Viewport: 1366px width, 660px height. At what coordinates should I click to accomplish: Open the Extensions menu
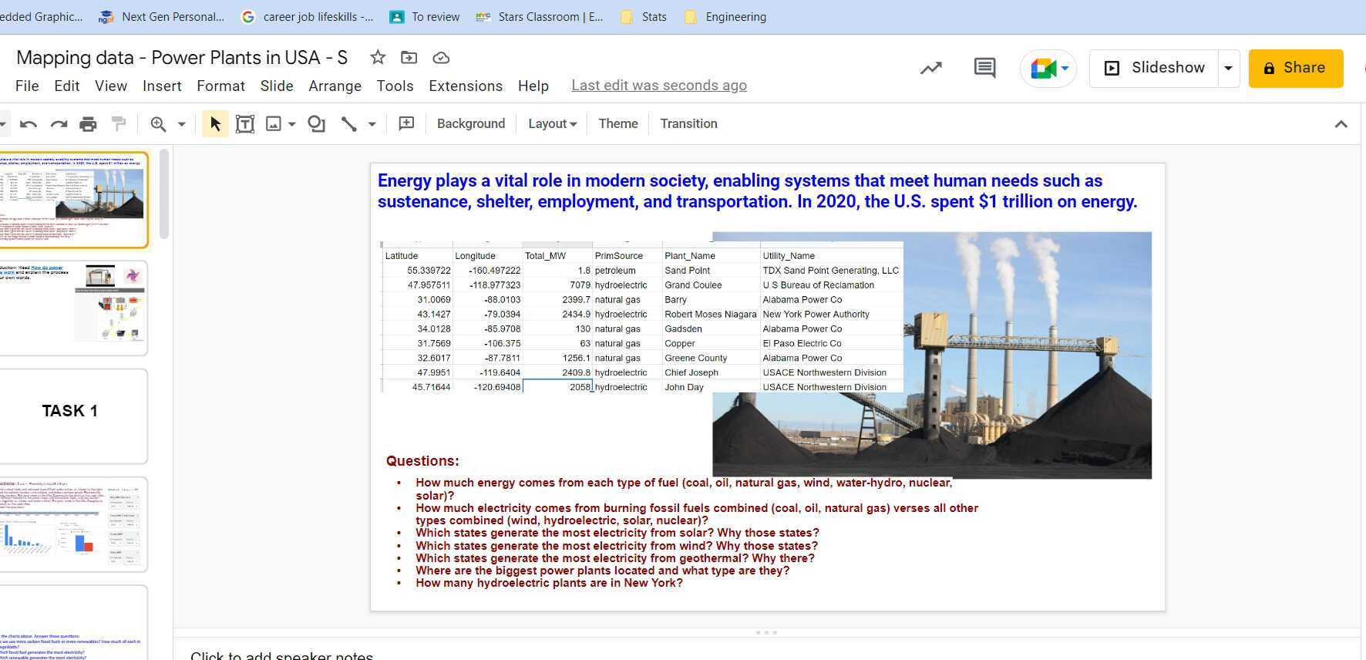466,86
